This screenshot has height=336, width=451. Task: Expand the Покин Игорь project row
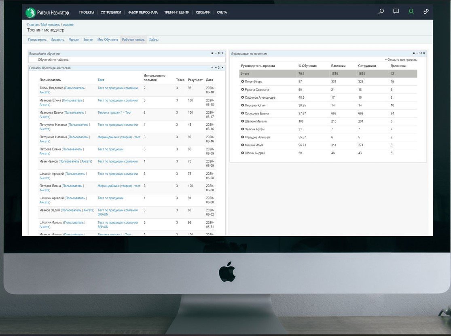tap(242, 81)
